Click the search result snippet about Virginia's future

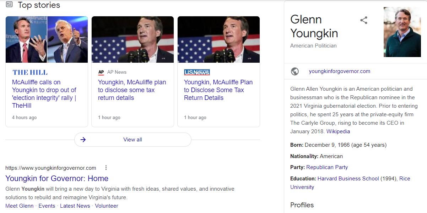[120, 193]
